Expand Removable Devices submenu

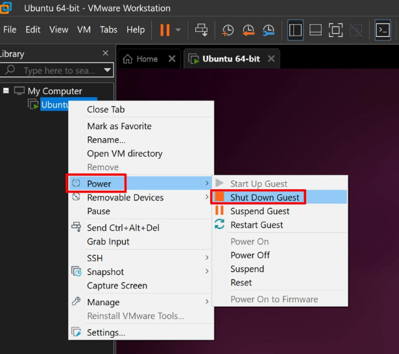141,197
